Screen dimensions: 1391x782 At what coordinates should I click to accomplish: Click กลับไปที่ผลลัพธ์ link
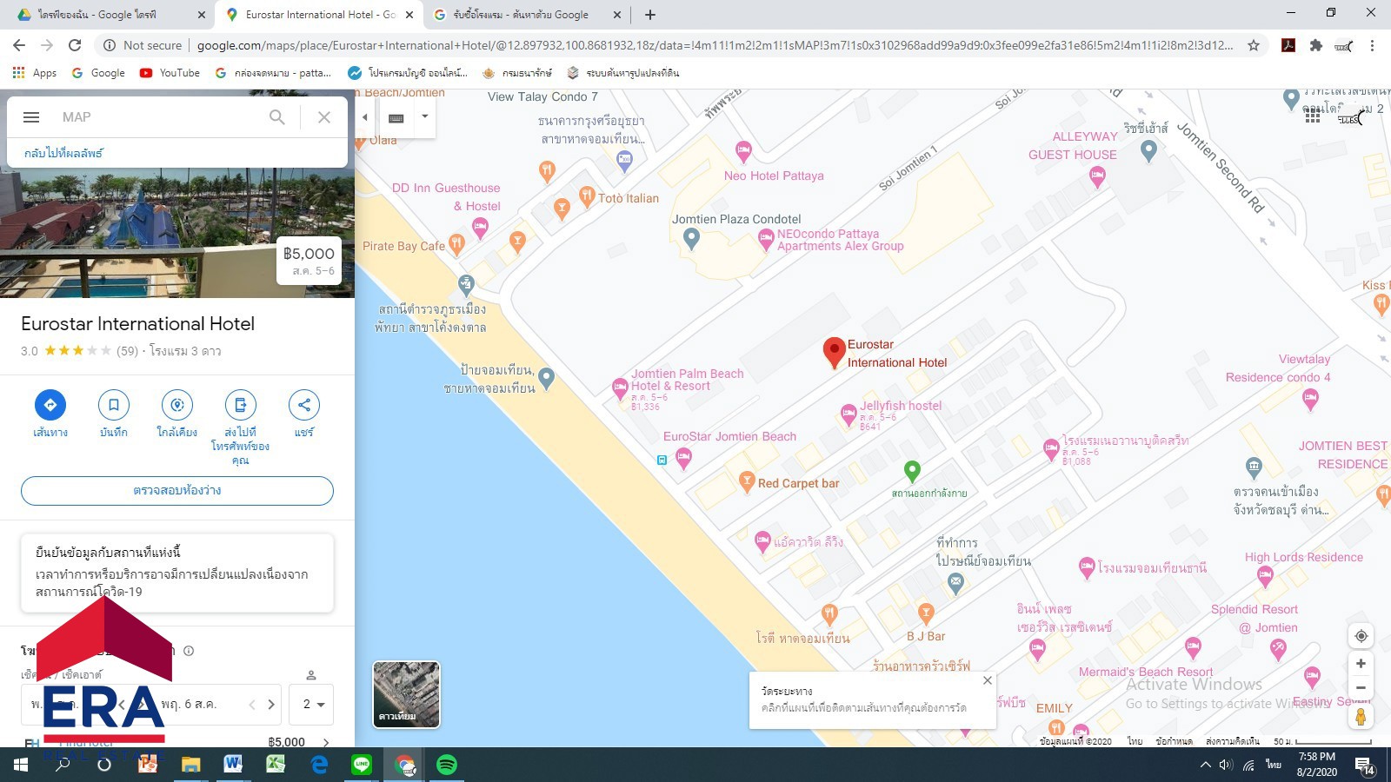tap(63, 153)
